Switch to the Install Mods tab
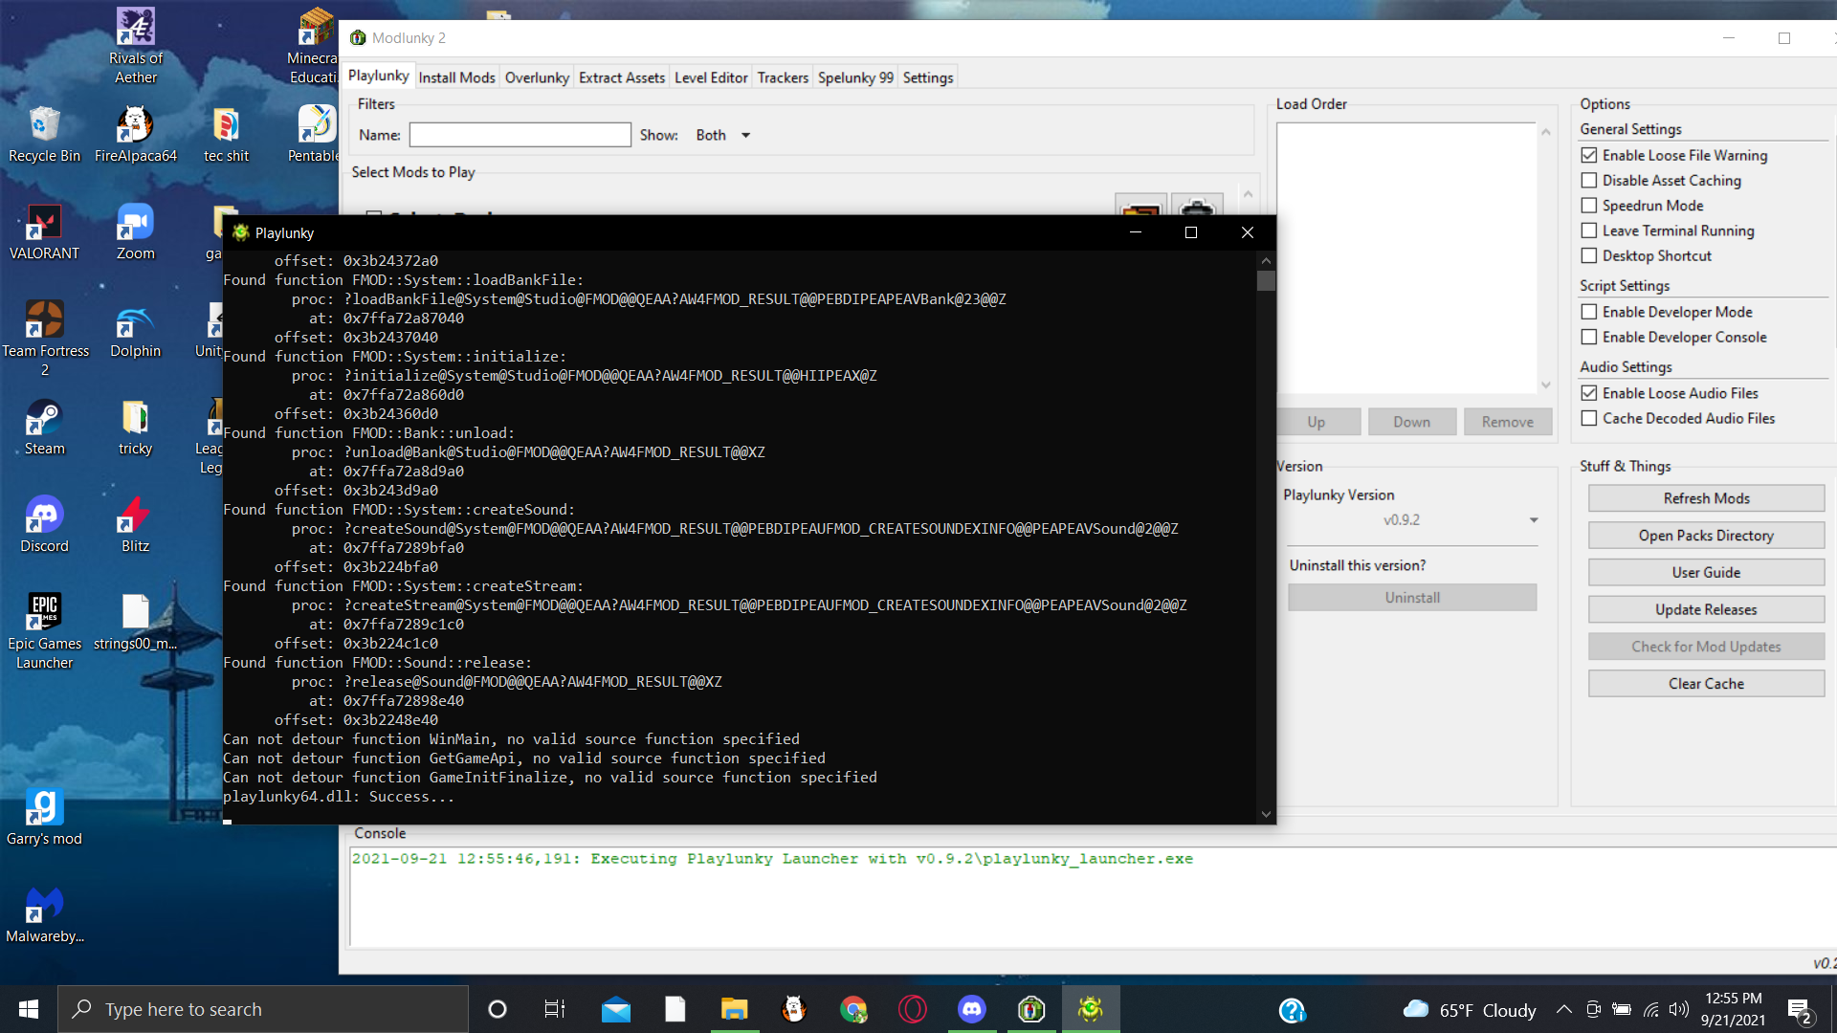Screen dimensions: 1837x1033 coord(456,77)
